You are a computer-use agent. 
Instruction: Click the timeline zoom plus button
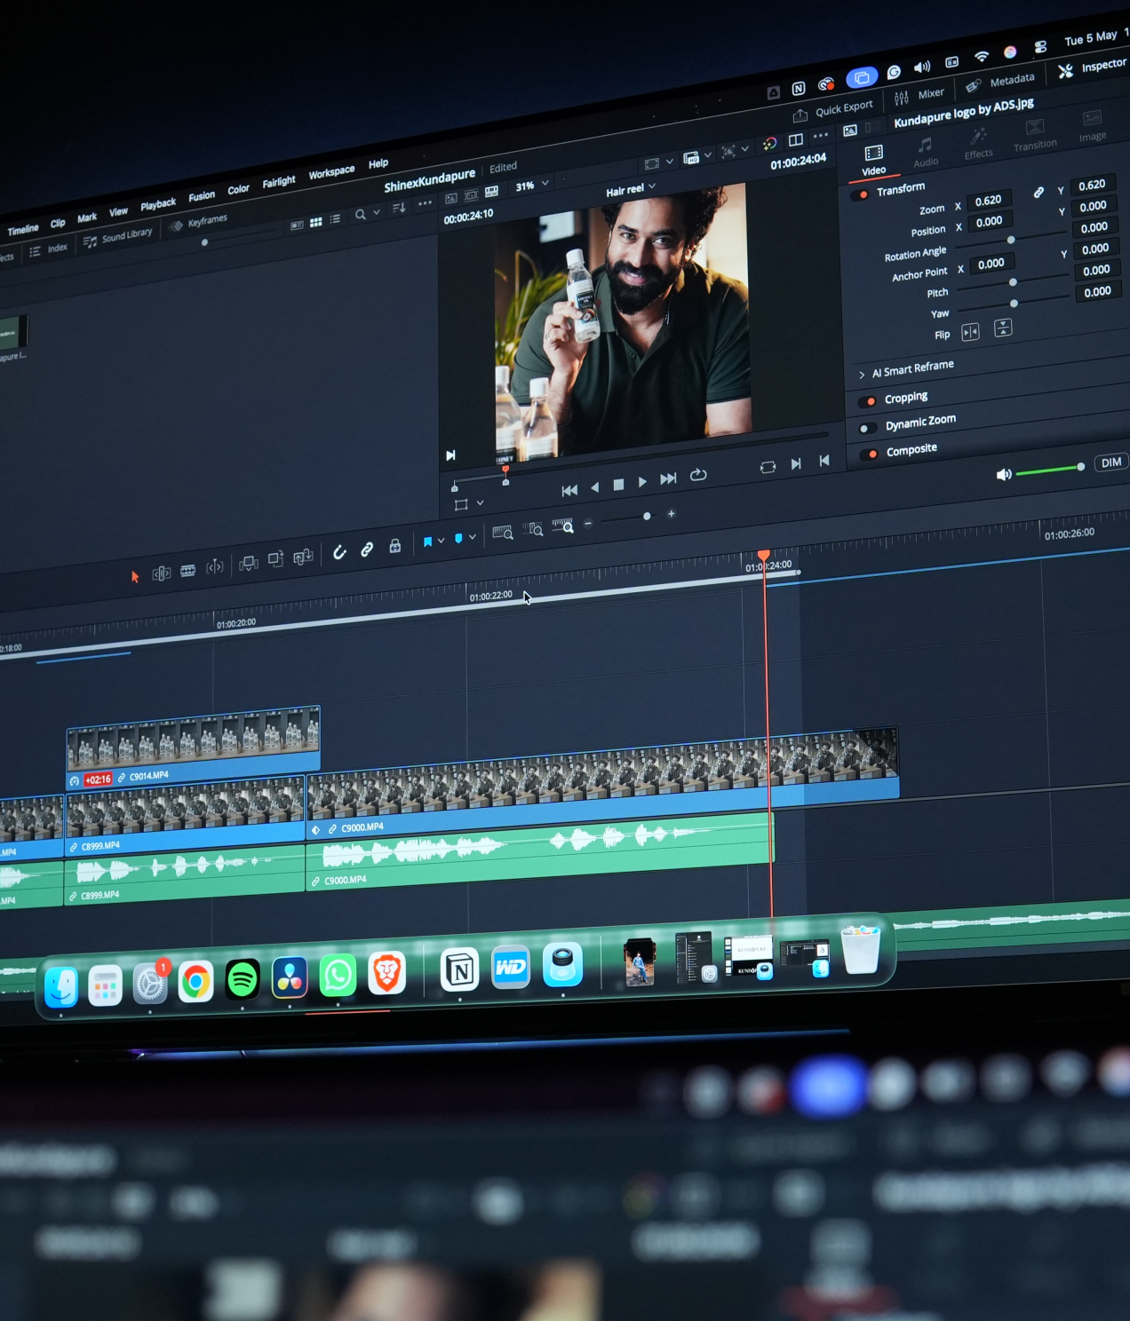tap(672, 513)
